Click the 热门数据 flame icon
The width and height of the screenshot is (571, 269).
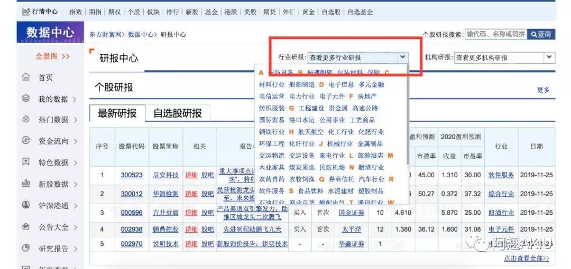(x=25, y=119)
